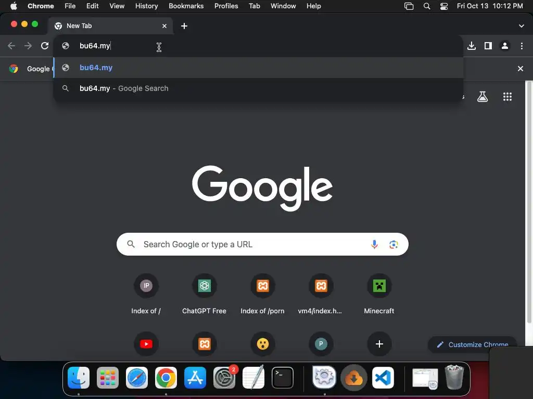Open App Store from the dock
The width and height of the screenshot is (533, 399).
195,378
